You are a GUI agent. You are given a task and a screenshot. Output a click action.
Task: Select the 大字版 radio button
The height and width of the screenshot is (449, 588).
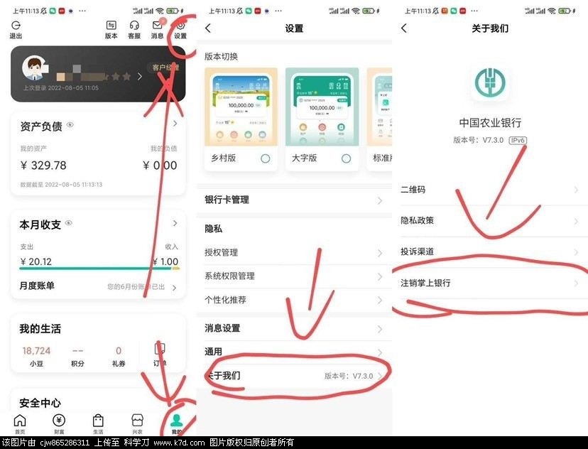click(346, 158)
